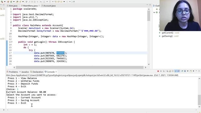
Task: Click the Pin Editor toolbar icon
Action: point(73,2)
